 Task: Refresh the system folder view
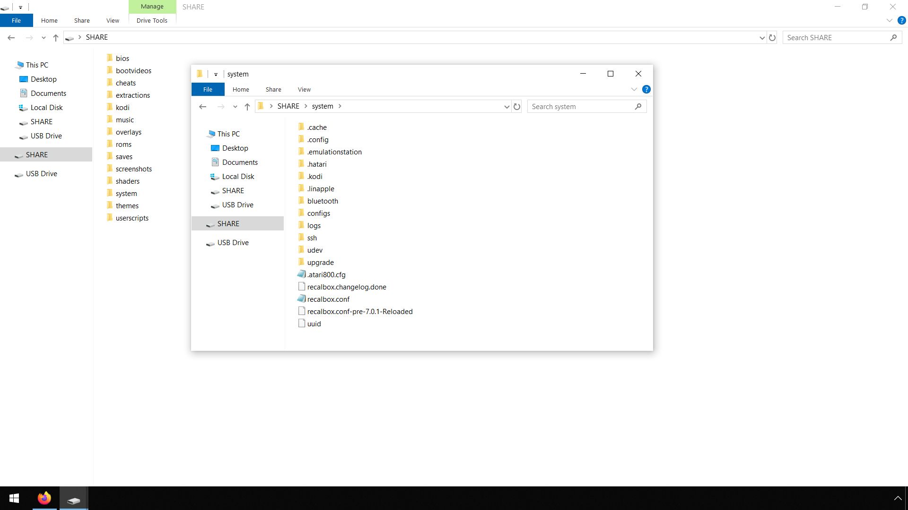pyautogui.click(x=517, y=107)
